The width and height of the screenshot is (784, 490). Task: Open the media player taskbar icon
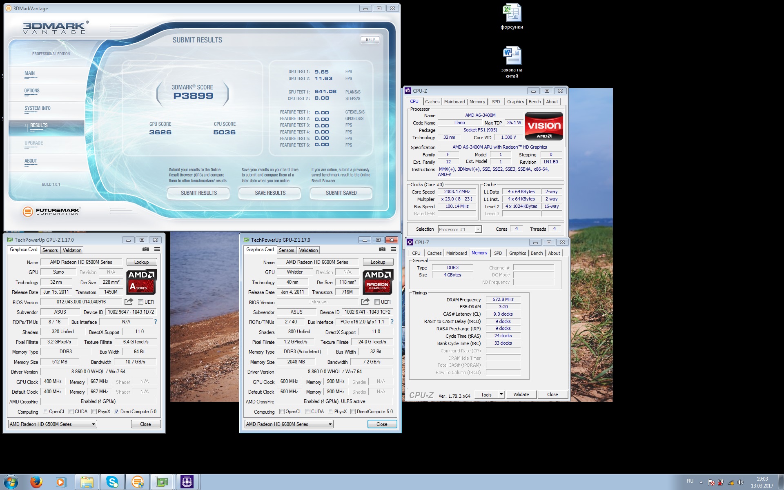coord(60,482)
